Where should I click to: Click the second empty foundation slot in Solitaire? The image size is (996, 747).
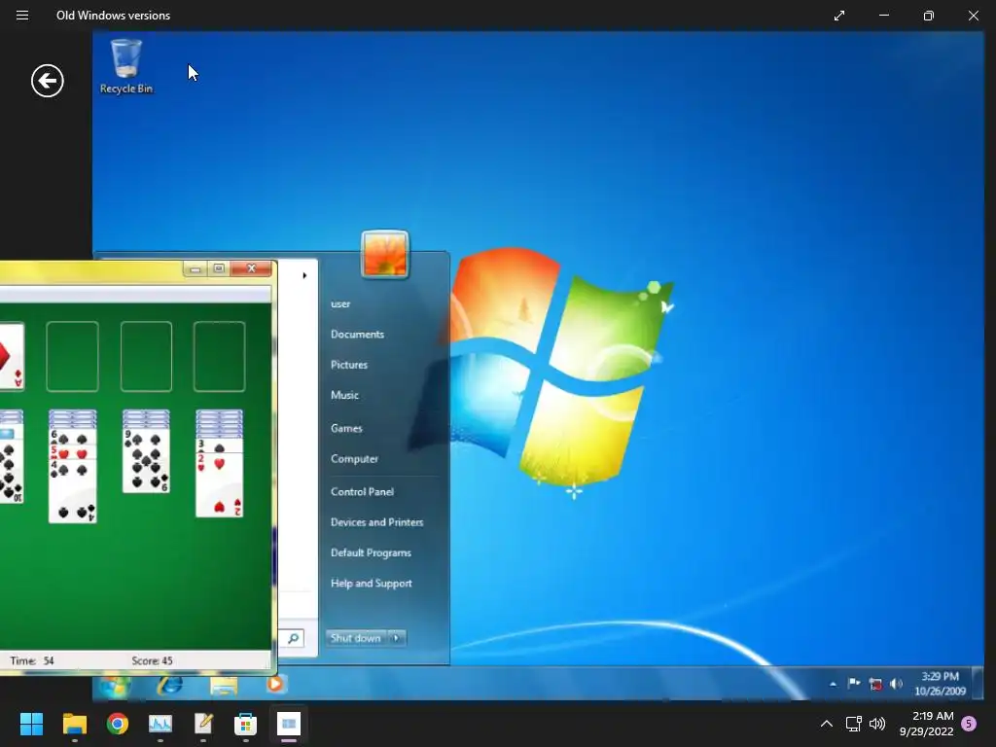[72, 356]
